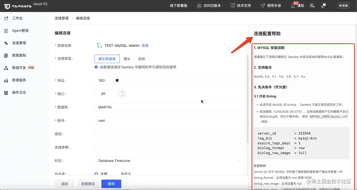Image resolution: width=357 pixels, height=190 pixels.
Task: Click the 访问旧版本 switch icon
Action: (x=199, y=6)
